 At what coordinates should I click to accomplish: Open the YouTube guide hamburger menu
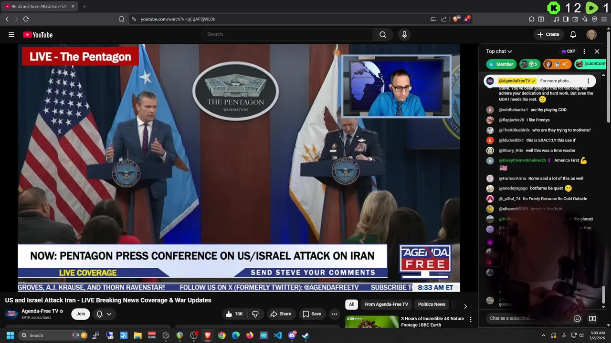tap(11, 35)
